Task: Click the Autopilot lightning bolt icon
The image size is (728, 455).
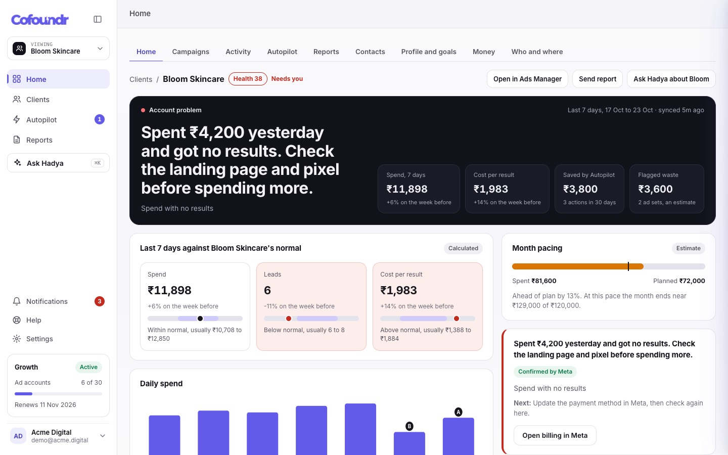Action: point(17,119)
